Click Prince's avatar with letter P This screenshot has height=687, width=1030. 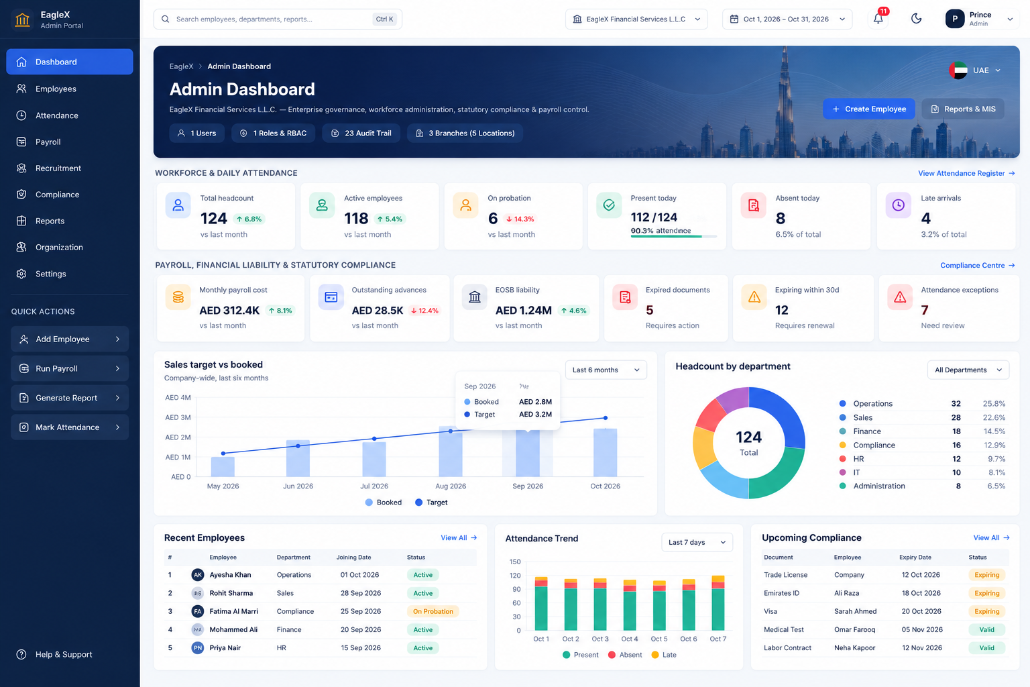click(955, 19)
